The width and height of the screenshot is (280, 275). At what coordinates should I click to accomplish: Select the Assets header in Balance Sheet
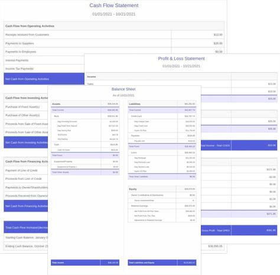pyautogui.click(x=85, y=104)
